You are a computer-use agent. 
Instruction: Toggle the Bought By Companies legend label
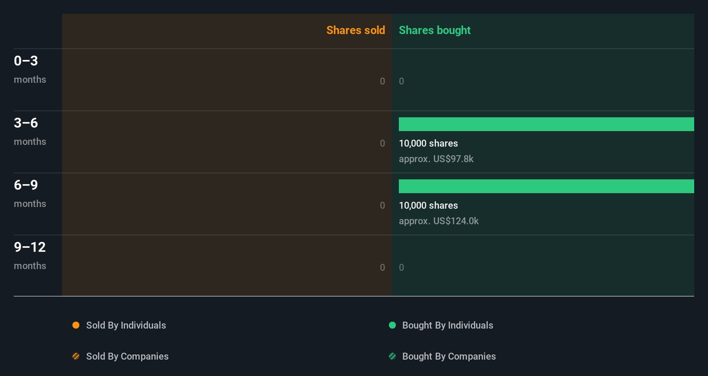click(448, 356)
